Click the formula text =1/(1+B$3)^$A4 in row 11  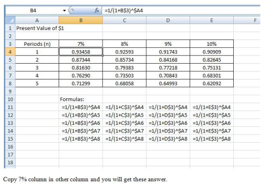(x=81, y=107)
